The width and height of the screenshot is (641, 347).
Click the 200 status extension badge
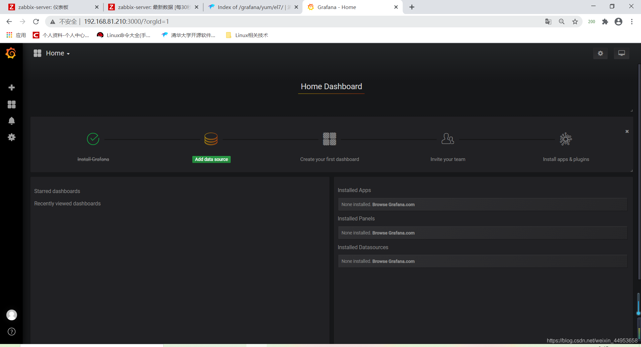pyautogui.click(x=592, y=22)
